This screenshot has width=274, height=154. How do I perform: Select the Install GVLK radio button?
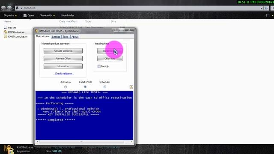(85, 87)
